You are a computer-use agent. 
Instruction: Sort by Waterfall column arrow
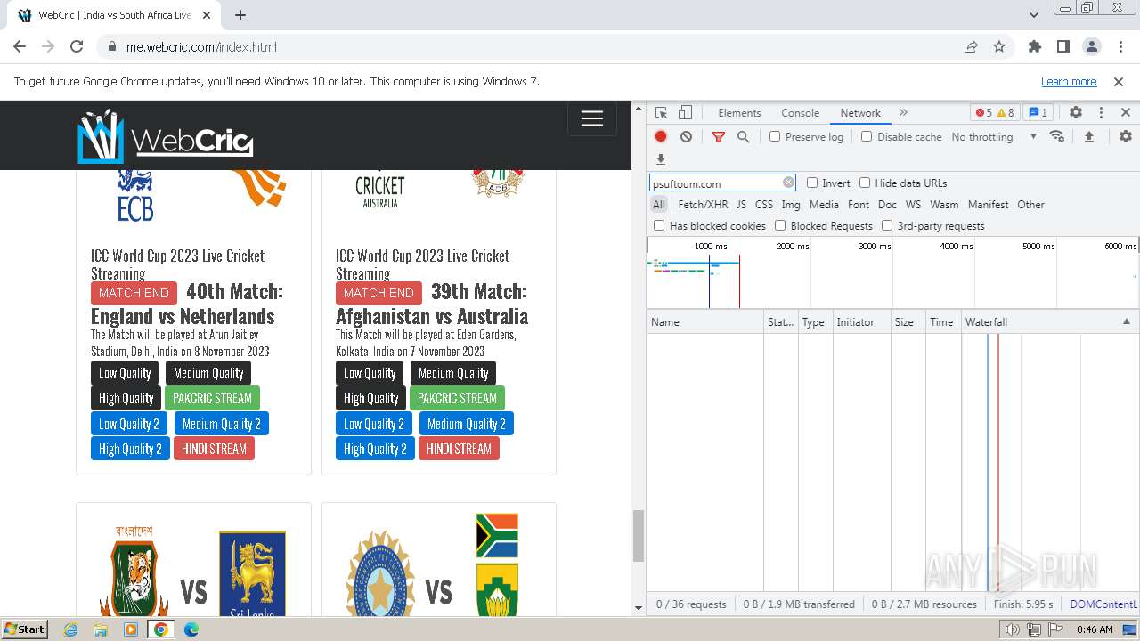[x=1126, y=321]
